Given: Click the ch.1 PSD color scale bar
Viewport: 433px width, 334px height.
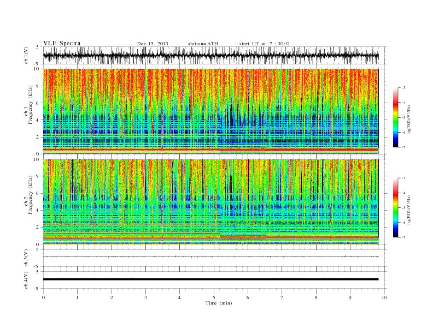Looking at the screenshot, I should 395,117.
